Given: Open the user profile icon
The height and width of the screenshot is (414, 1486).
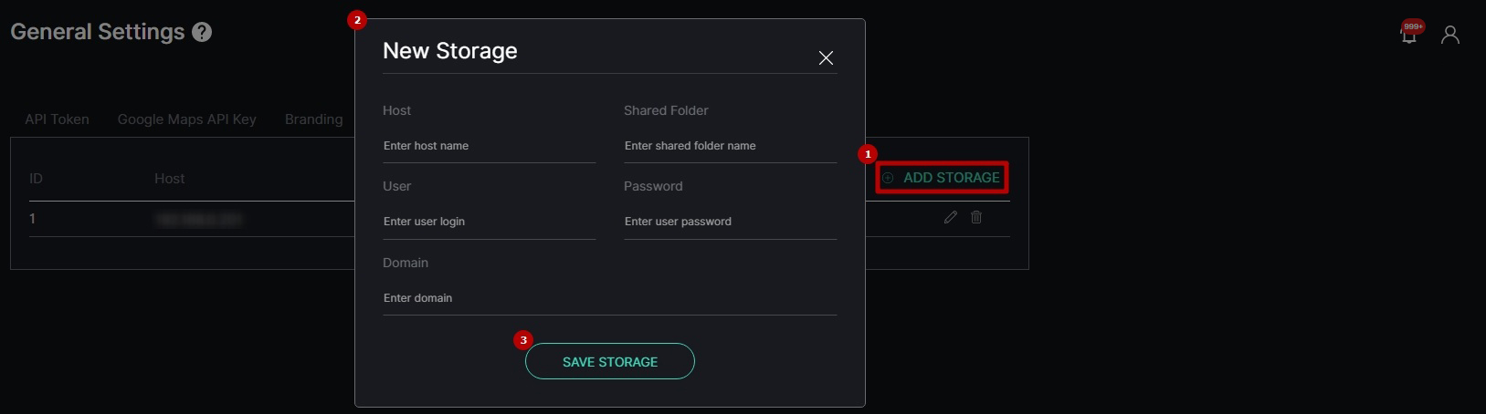Looking at the screenshot, I should tap(1450, 35).
